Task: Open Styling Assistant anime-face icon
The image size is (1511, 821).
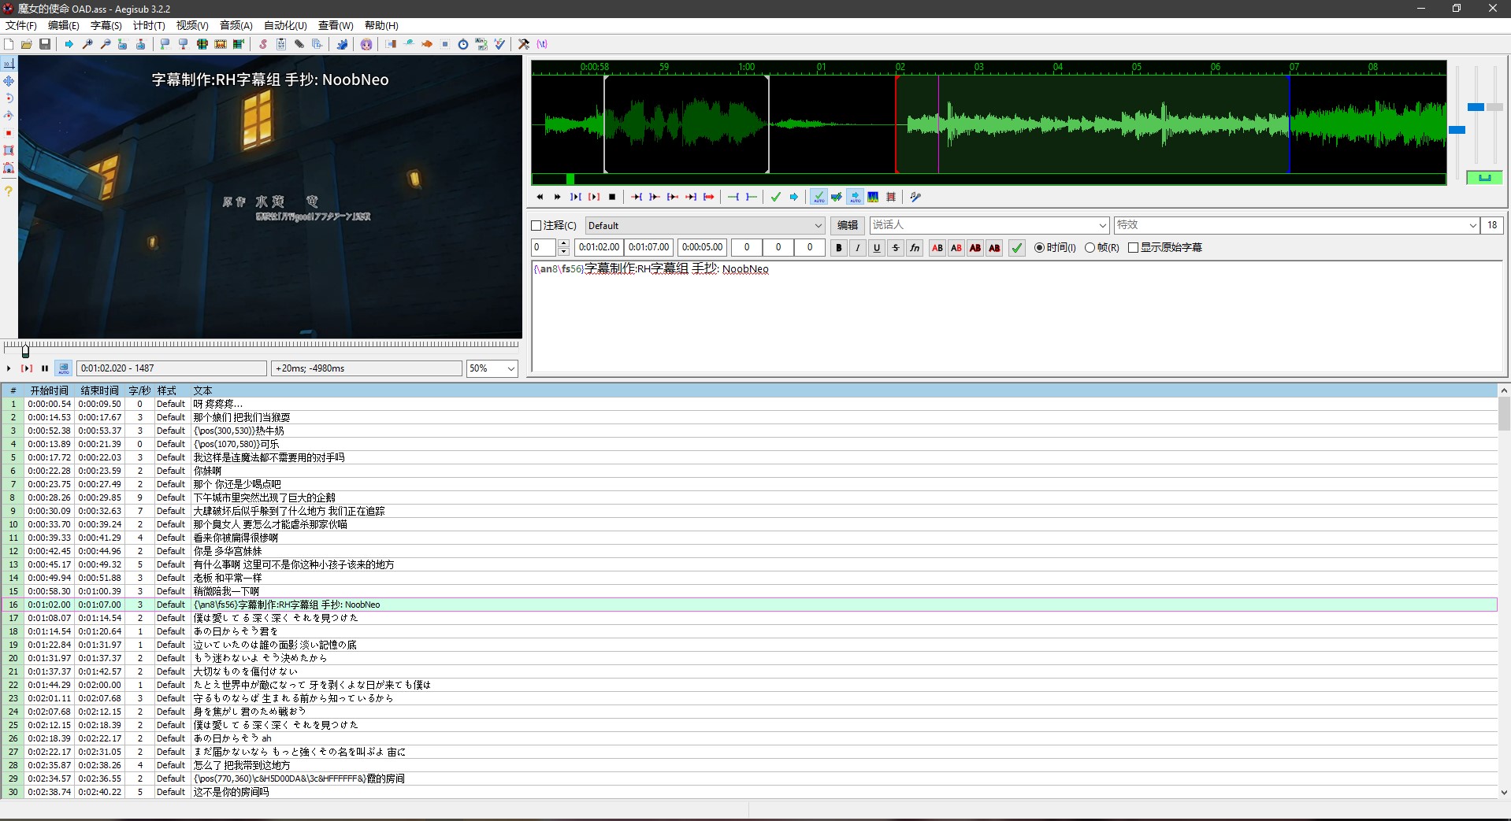Action: (366, 44)
